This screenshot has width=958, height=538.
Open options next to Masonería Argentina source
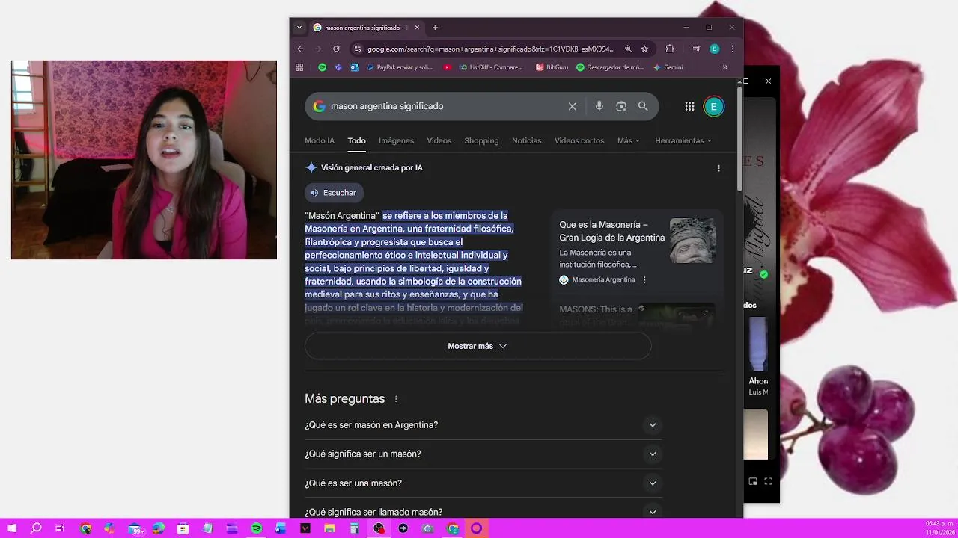pyautogui.click(x=644, y=280)
